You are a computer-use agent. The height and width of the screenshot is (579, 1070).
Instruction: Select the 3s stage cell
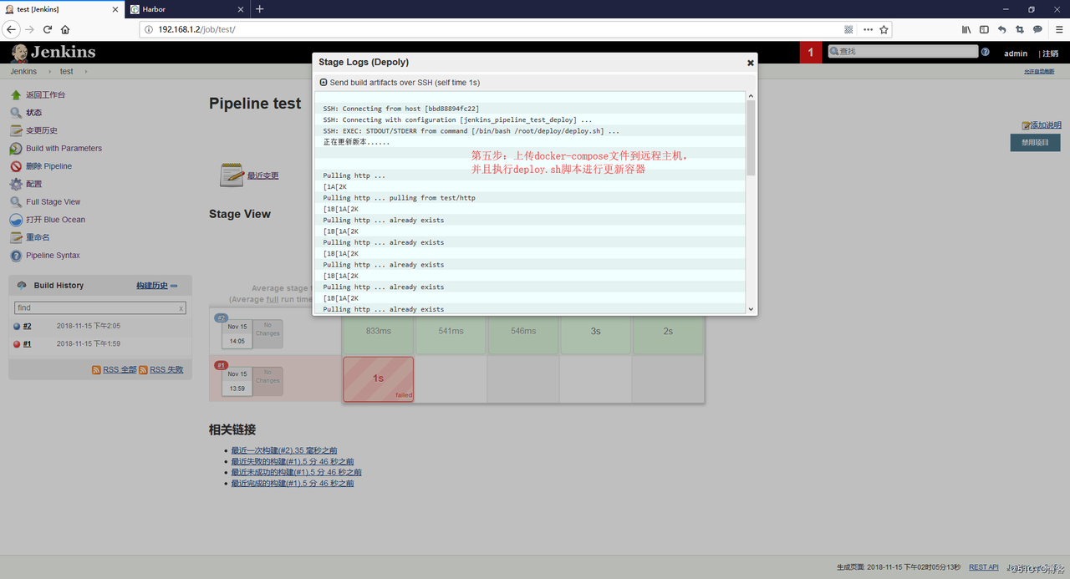(x=596, y=332)
